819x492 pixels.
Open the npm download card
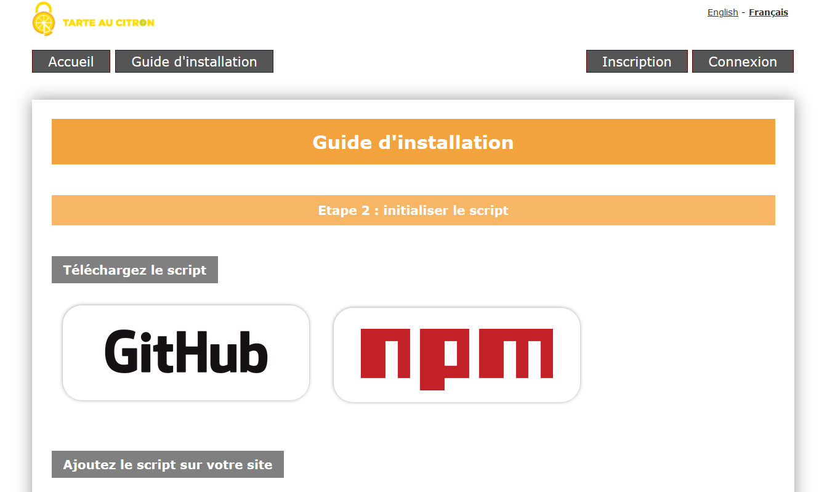[457, 355]
